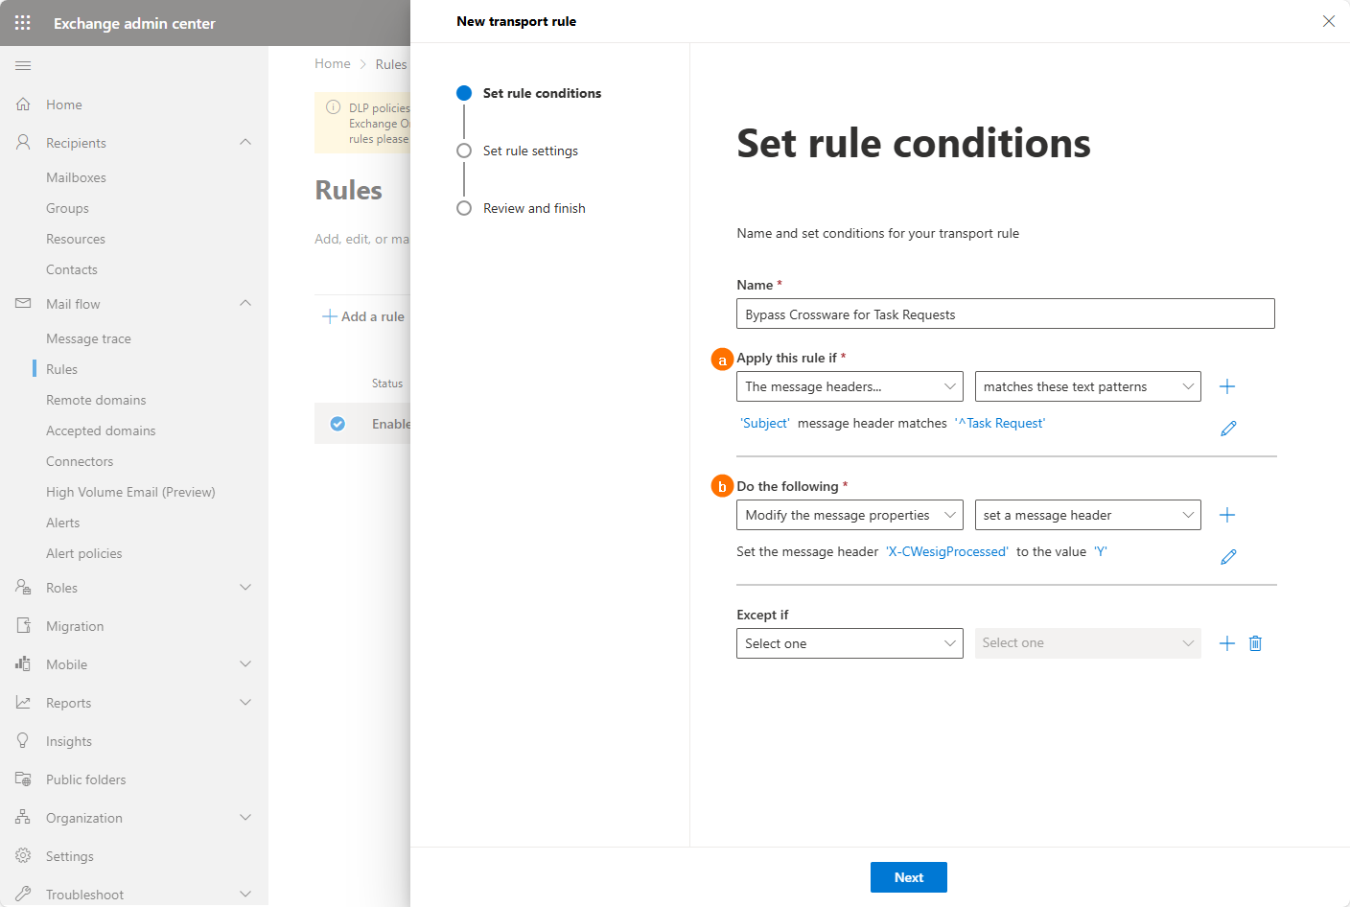Click the Next button
This screenshot has width=1350, height=907.
point(908,877)
